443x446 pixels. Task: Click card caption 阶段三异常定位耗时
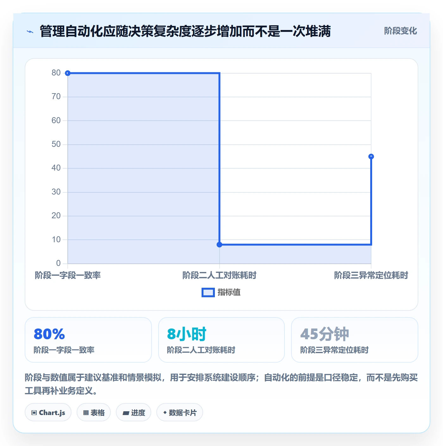point(334,350)
